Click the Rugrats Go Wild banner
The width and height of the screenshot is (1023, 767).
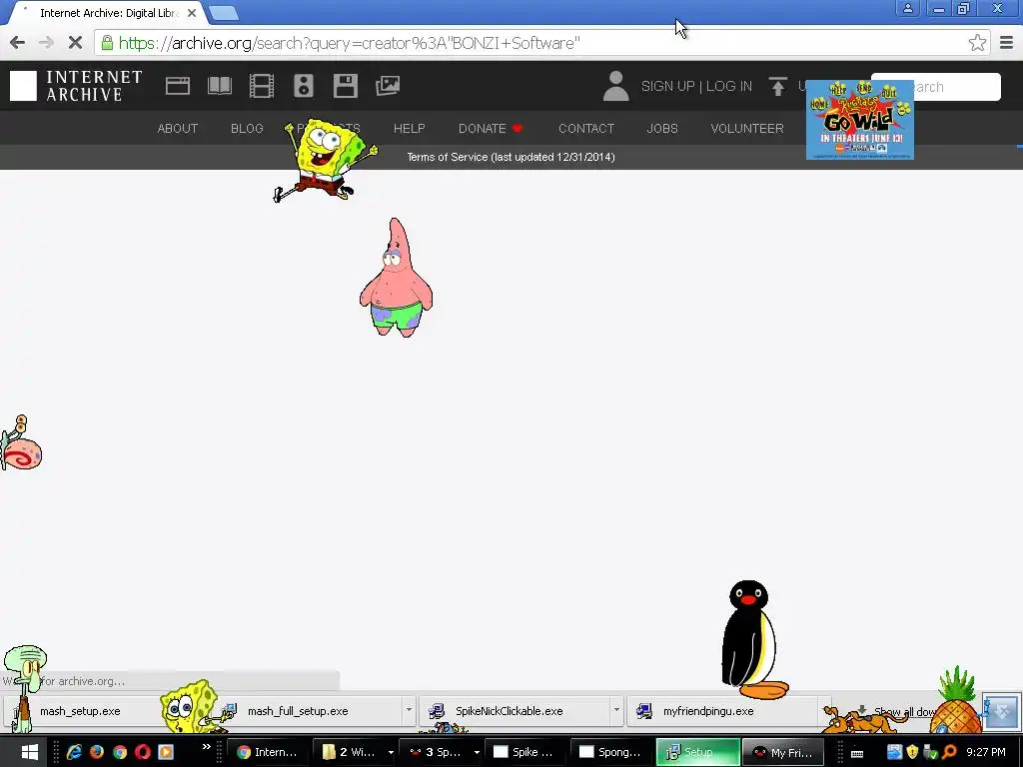click(860, 120)
